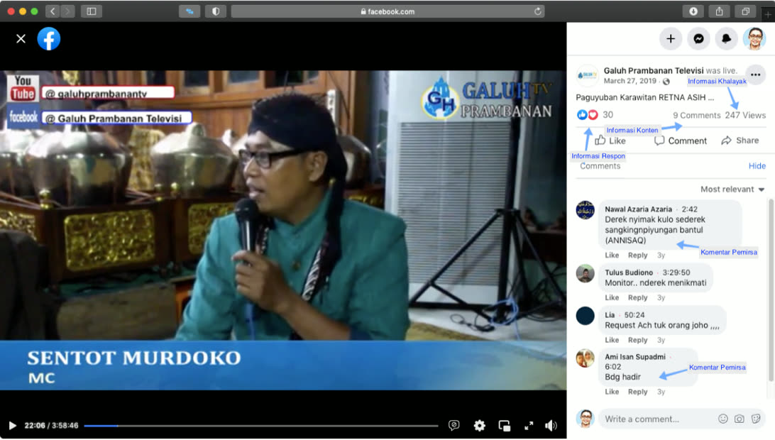Viewport: 775px width, 440px height.
Task: Go back in Safari
Action: click(53, 11)
